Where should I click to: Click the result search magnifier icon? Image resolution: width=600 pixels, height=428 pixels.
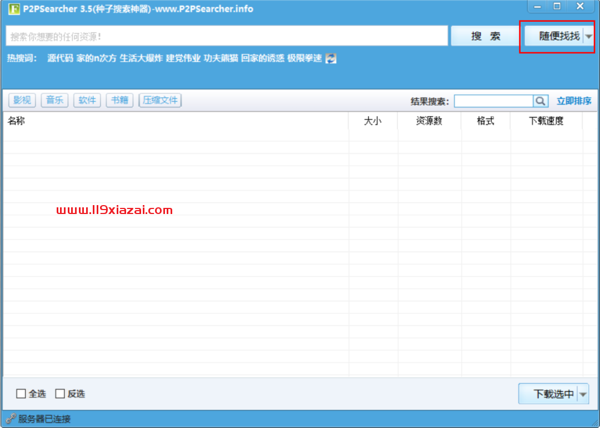(x=541, y=101)
